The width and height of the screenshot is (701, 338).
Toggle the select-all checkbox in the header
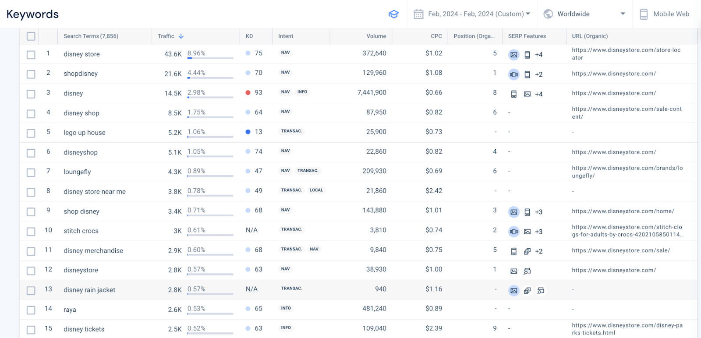point(31,36)
